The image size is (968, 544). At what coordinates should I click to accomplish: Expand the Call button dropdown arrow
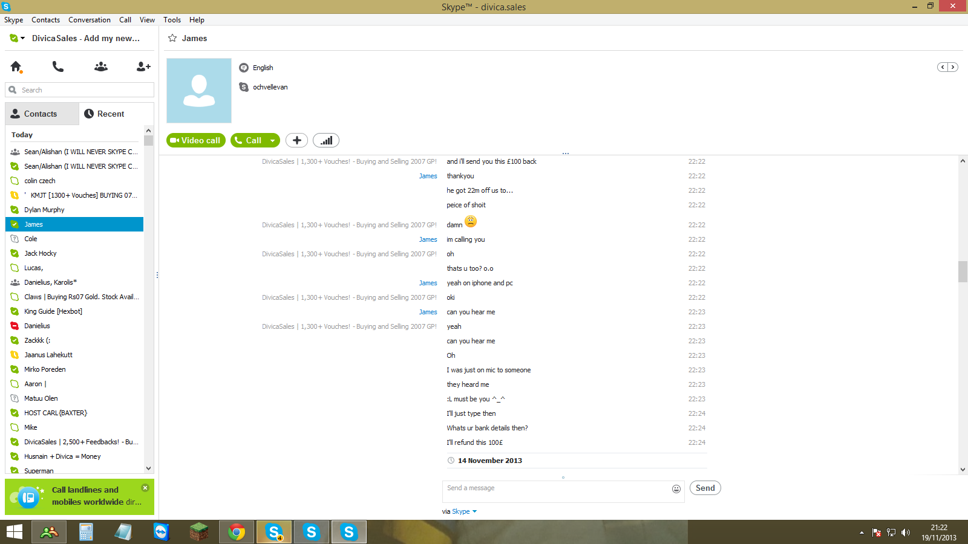272,141
